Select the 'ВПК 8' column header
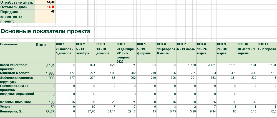277x118 pixels. [x=207, y=45]
